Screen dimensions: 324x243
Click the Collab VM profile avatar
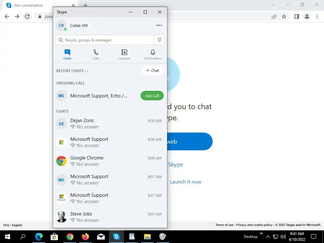pyautogui.click(x=61, y=26)
